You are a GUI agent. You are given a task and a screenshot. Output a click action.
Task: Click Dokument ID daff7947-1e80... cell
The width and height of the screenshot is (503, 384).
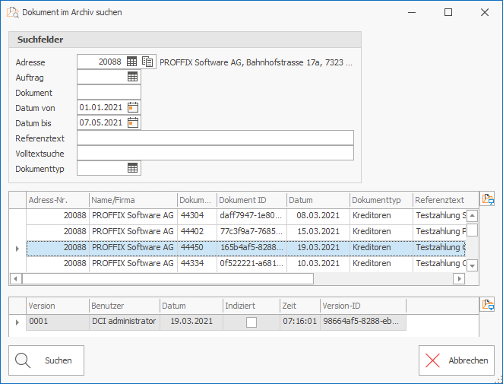[x=251, y=215]
